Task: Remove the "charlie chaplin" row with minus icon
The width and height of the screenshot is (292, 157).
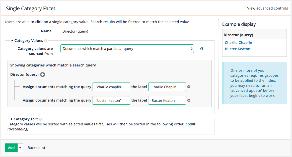Action: 189,87
